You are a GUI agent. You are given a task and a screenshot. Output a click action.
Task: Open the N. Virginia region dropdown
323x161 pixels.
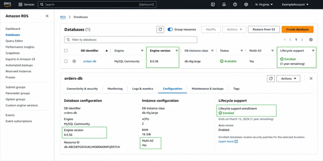(264, 4)
